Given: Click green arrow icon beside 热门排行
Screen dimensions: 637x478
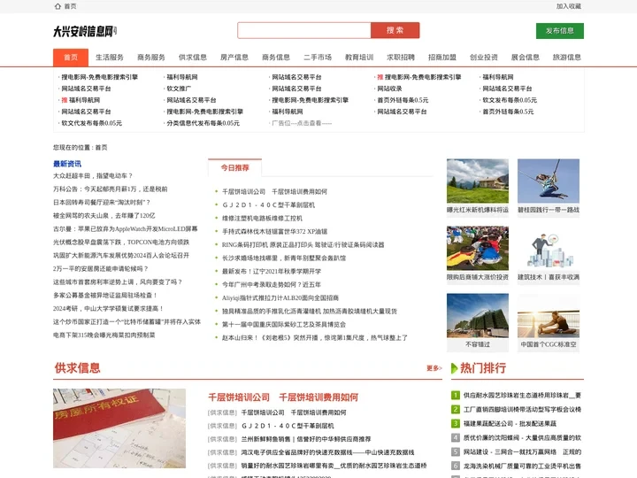Looking at the screenshot, I should pos(455,368).
